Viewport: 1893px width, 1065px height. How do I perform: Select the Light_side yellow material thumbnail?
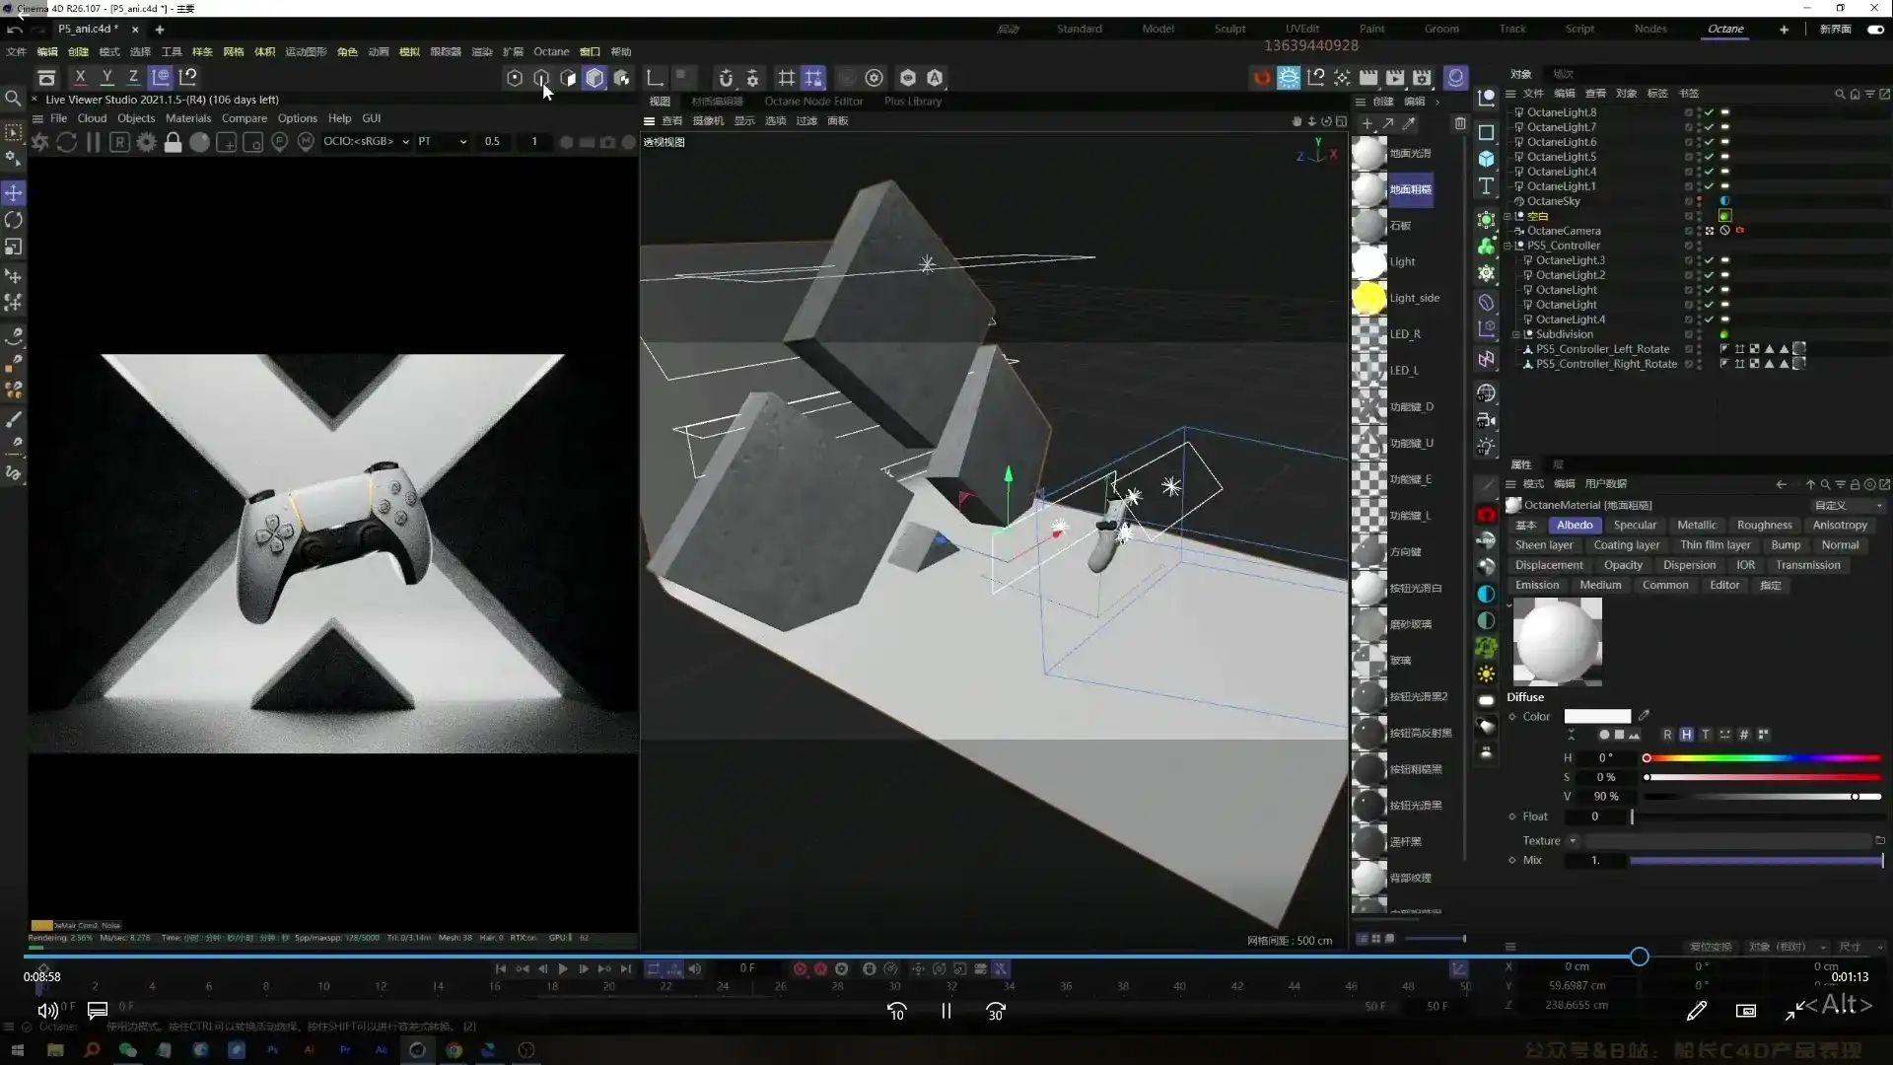[x=1368, y=298]
